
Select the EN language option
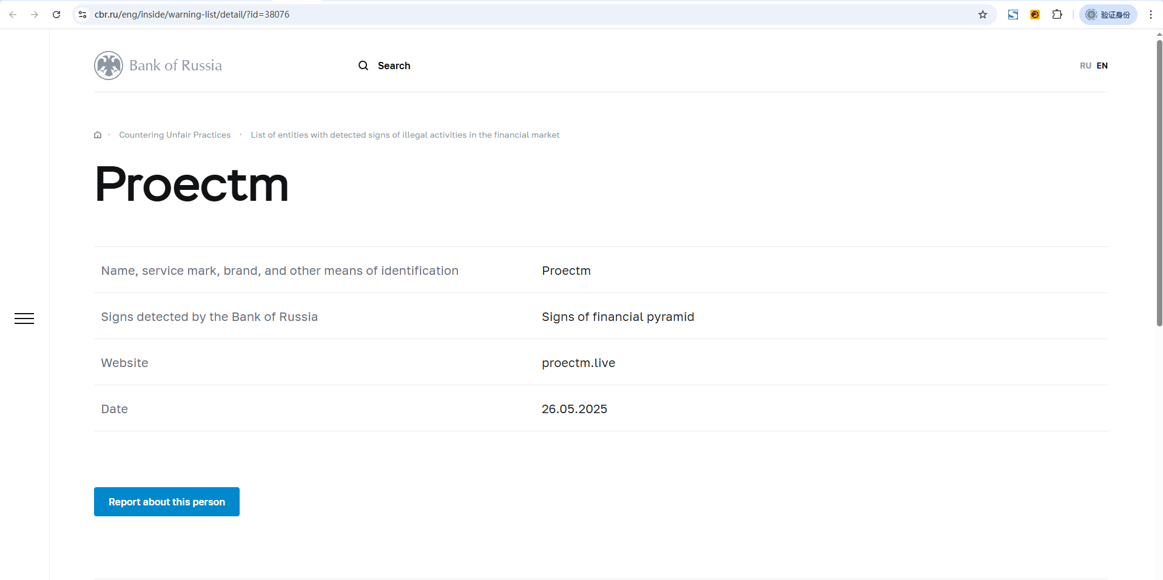[1102, 66]
